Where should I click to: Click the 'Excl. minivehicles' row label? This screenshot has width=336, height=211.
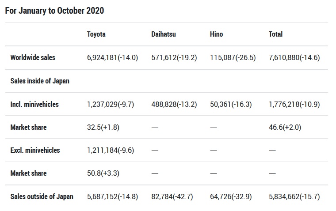[35, 150]
